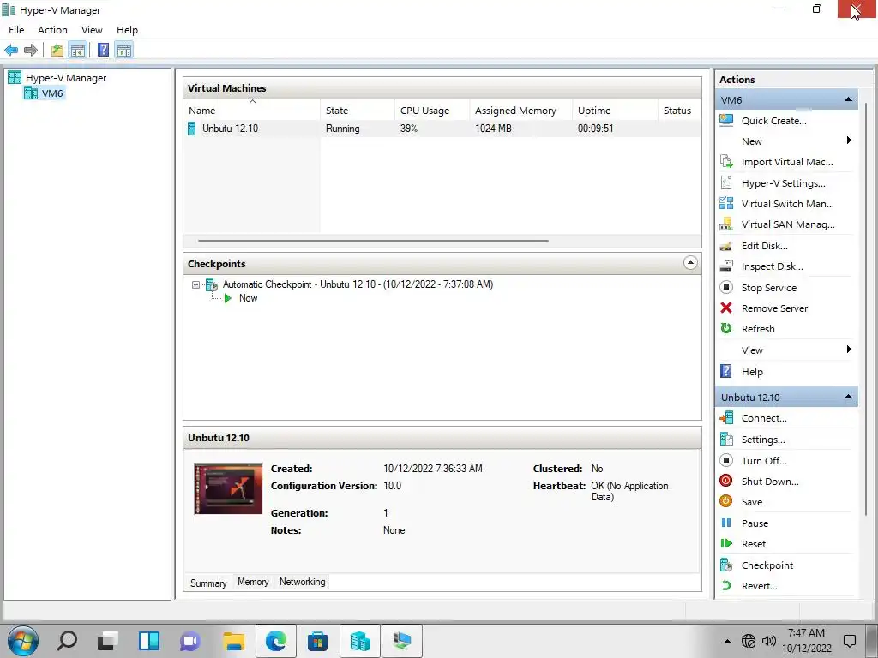Toggle the Show/Hide Console Tree toolbar icon

[x=77, y=51]
